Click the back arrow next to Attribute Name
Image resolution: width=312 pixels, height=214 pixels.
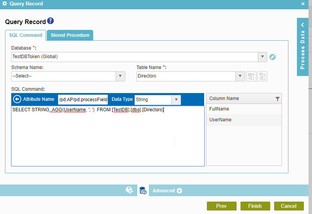click(17, 100)
